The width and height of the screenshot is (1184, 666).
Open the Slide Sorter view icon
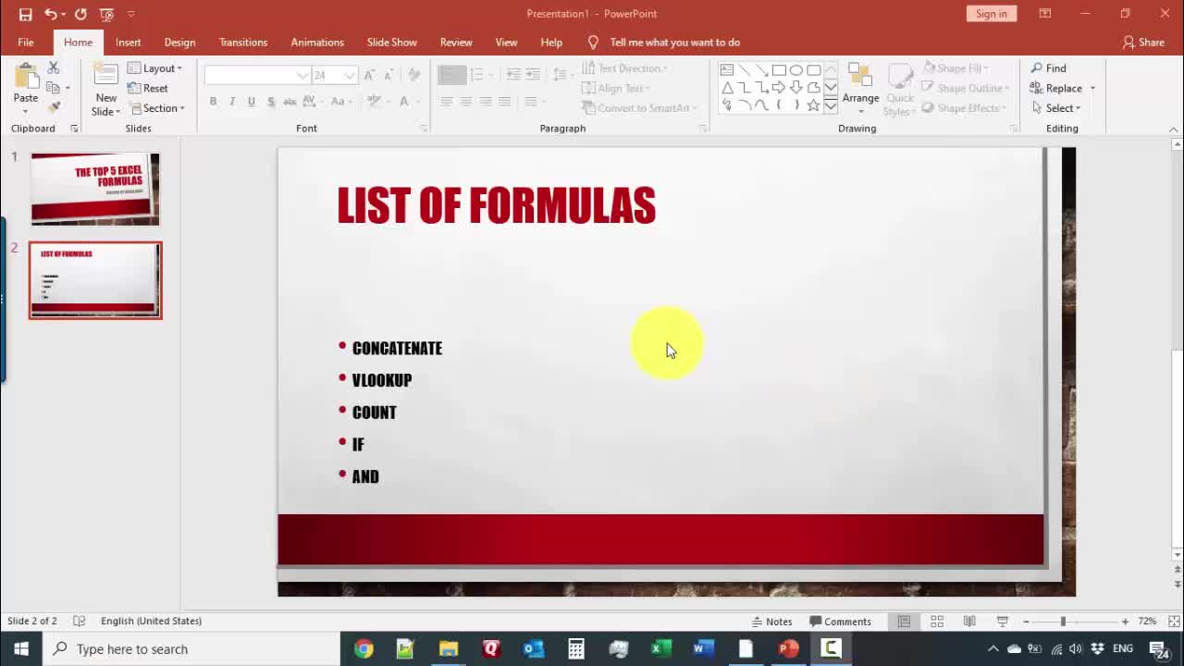937,622
